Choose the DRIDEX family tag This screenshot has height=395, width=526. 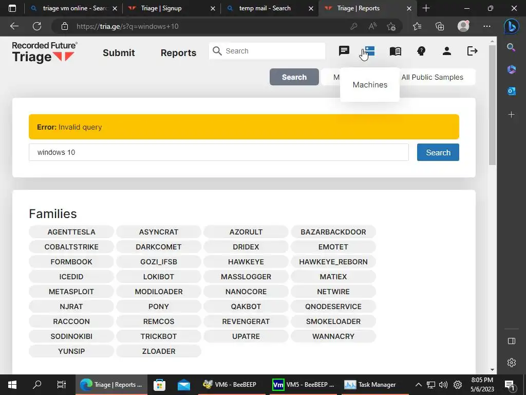click(246, 247)
